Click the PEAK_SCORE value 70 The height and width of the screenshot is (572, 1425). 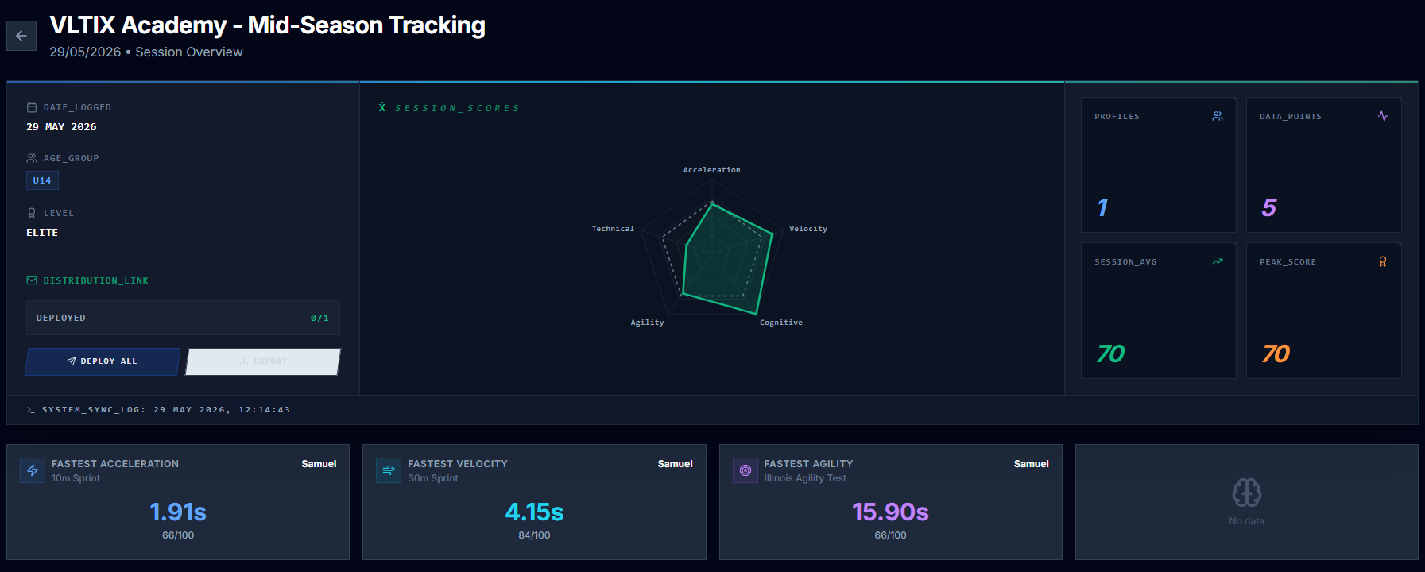click(x=1276, y=354)
